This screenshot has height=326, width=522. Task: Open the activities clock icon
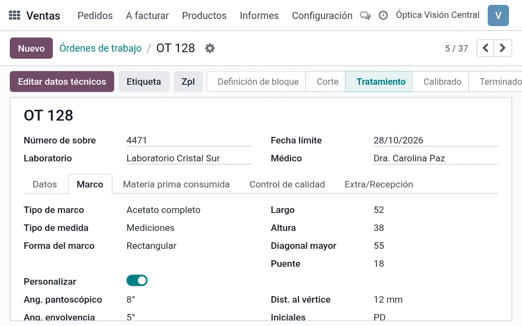tap(383, 16)
